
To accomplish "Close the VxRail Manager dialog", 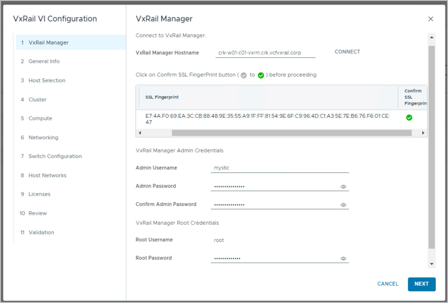I will coord(430,19).
